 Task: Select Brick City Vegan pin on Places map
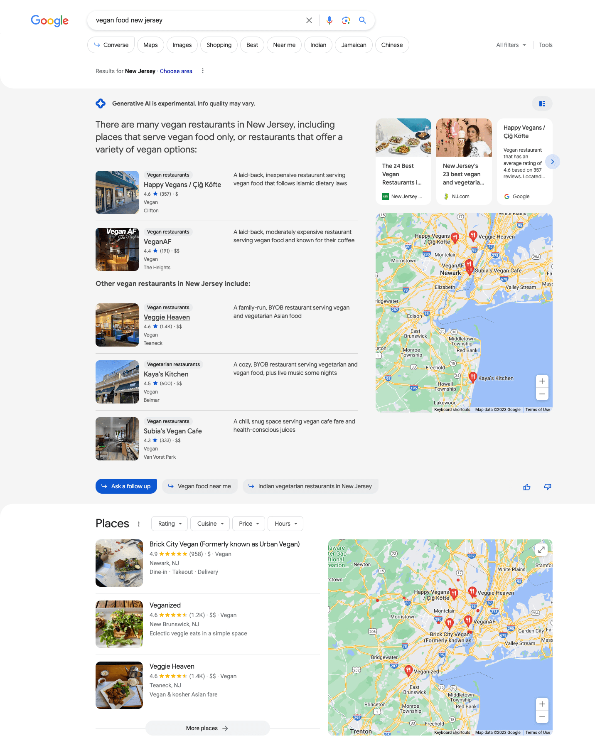(x=449, y=623)
